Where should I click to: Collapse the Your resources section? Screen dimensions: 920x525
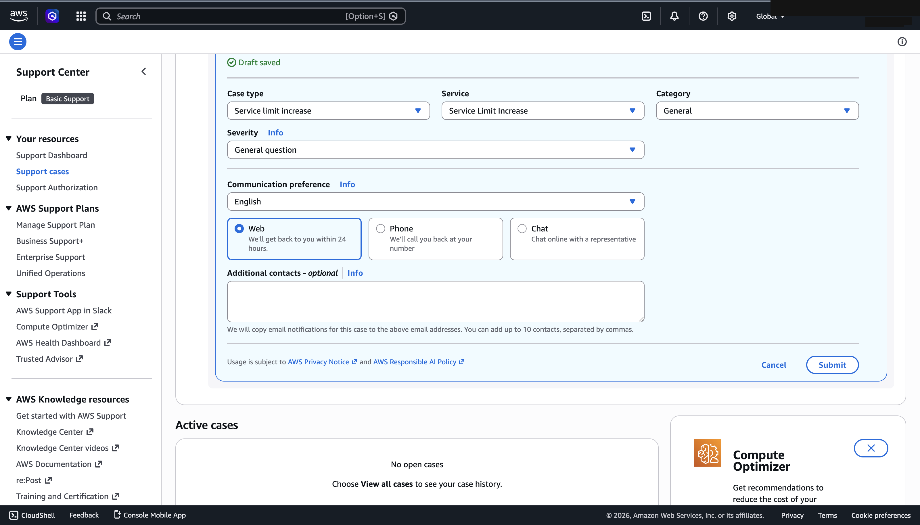click(9, 139)
